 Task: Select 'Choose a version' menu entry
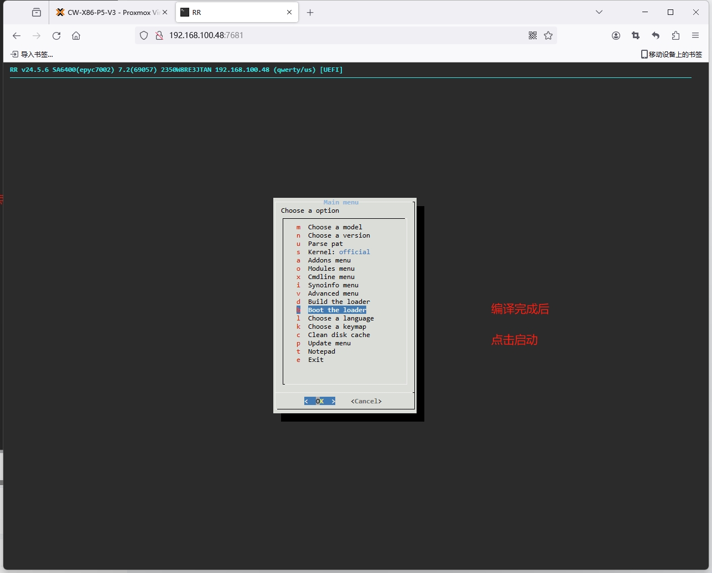tap(339, 235)
